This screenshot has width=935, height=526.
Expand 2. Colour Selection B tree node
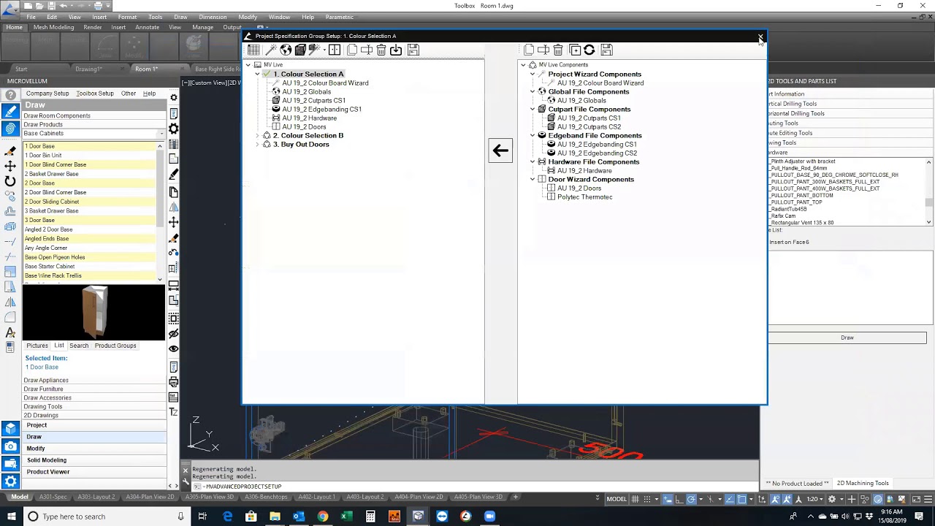tap(258, 135)
